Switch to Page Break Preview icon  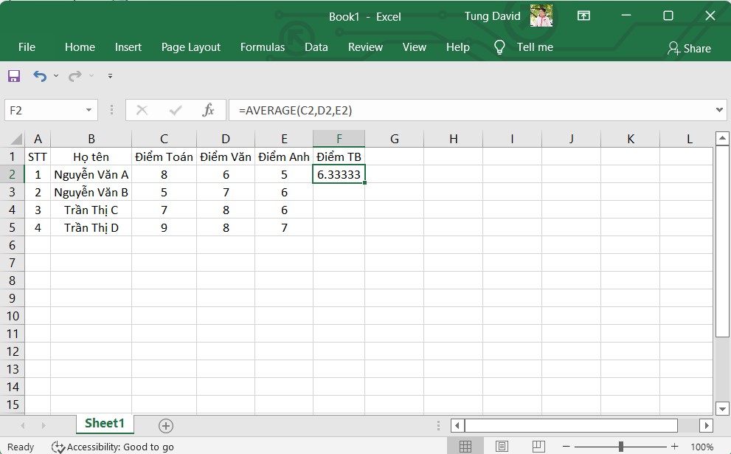(538, 447)
